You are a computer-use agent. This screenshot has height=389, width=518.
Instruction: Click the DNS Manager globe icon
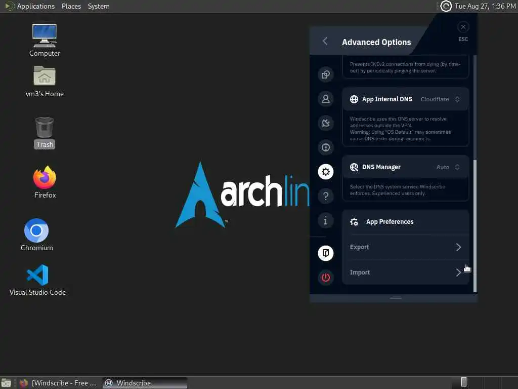(354, 167)
